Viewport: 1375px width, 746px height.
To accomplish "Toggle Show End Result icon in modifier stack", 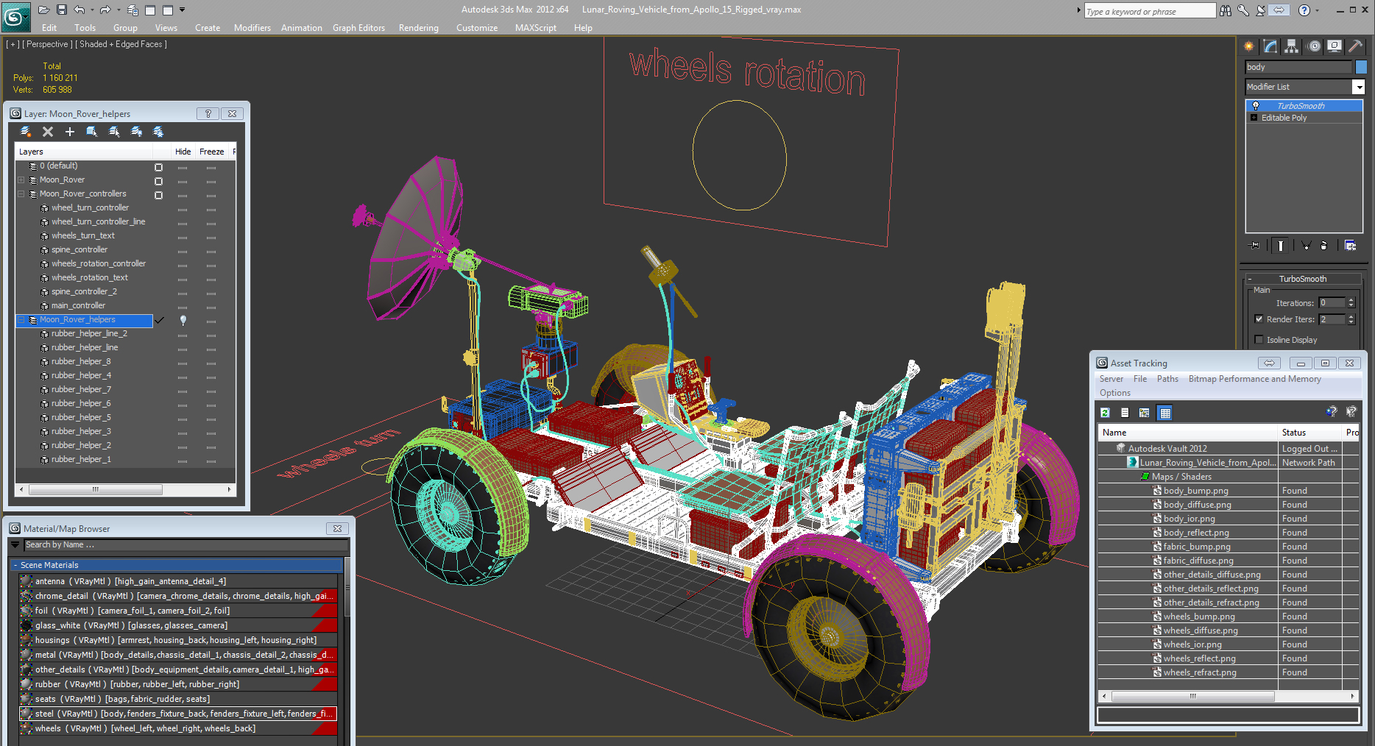I will [1281, 246].
